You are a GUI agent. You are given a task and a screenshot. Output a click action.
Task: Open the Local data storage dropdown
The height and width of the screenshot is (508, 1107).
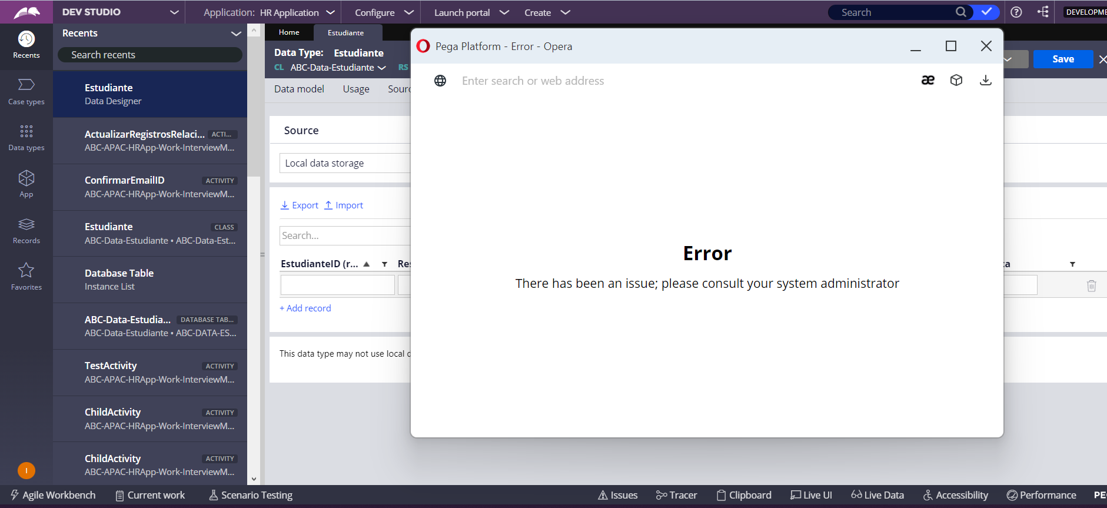coord(345,163)
